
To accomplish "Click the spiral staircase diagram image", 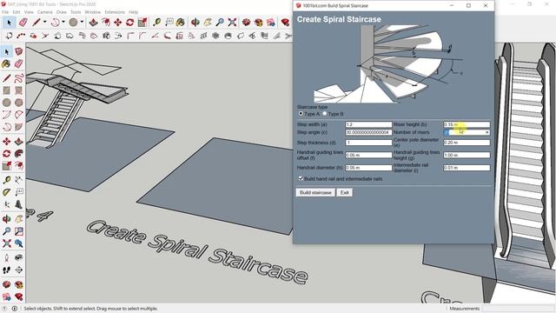I will pos(388,64).
